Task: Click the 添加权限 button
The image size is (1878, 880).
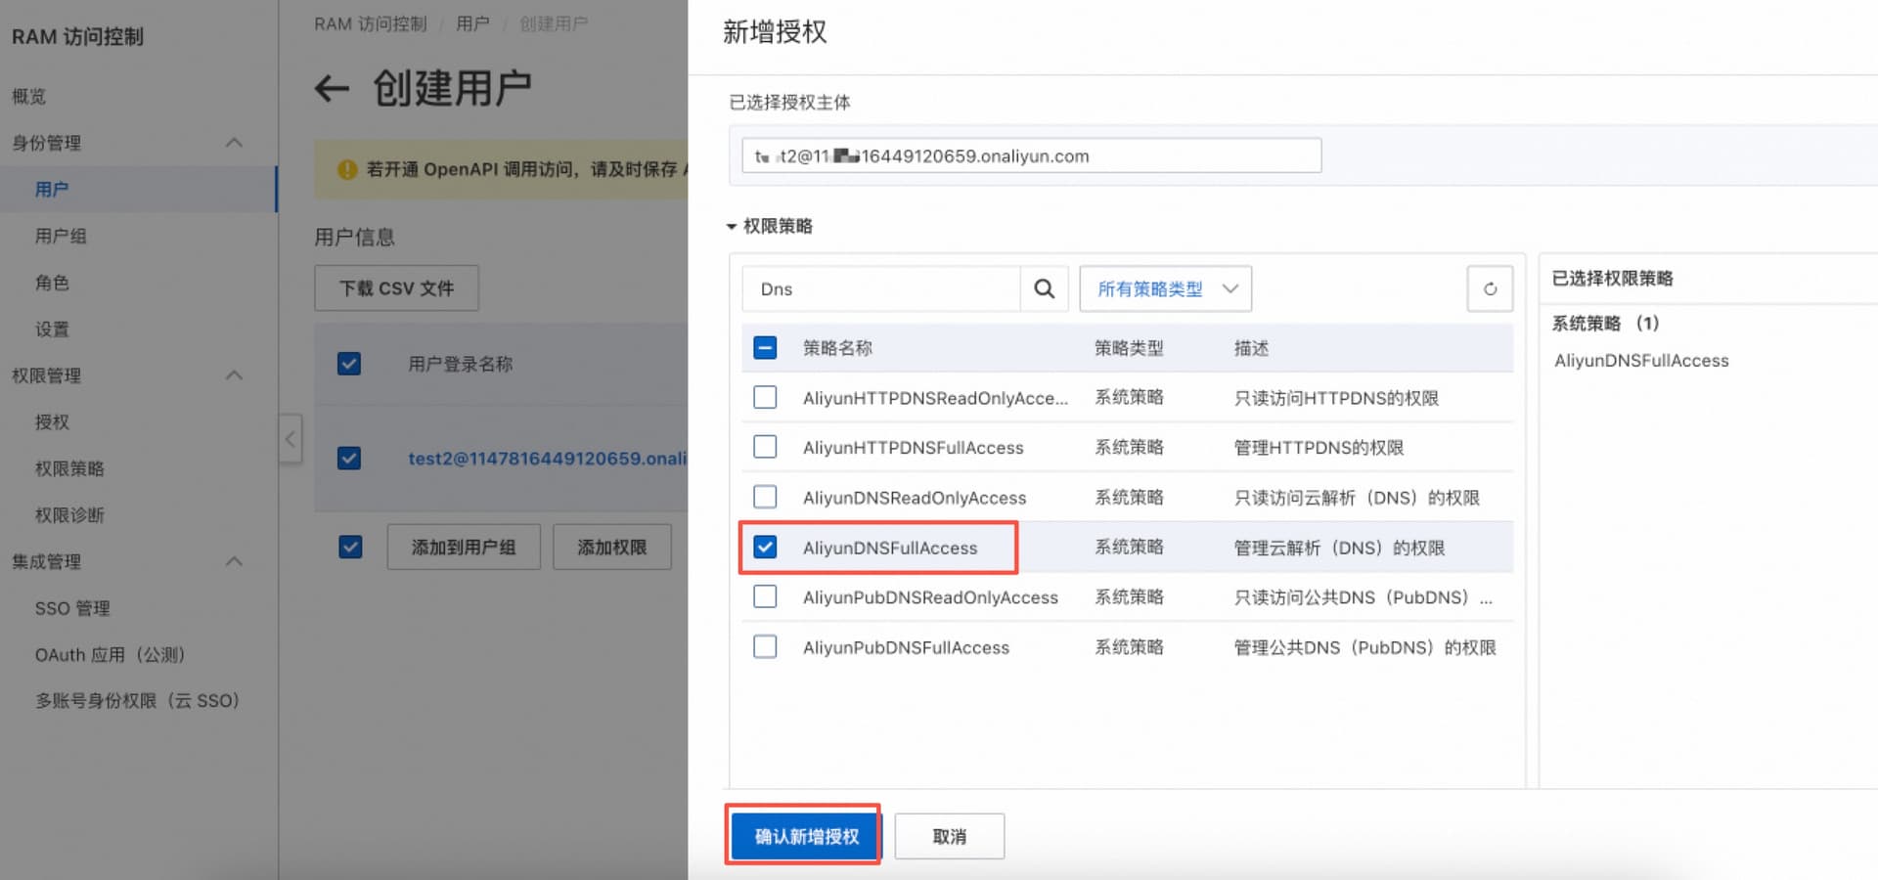Action: tap(612, 547)
